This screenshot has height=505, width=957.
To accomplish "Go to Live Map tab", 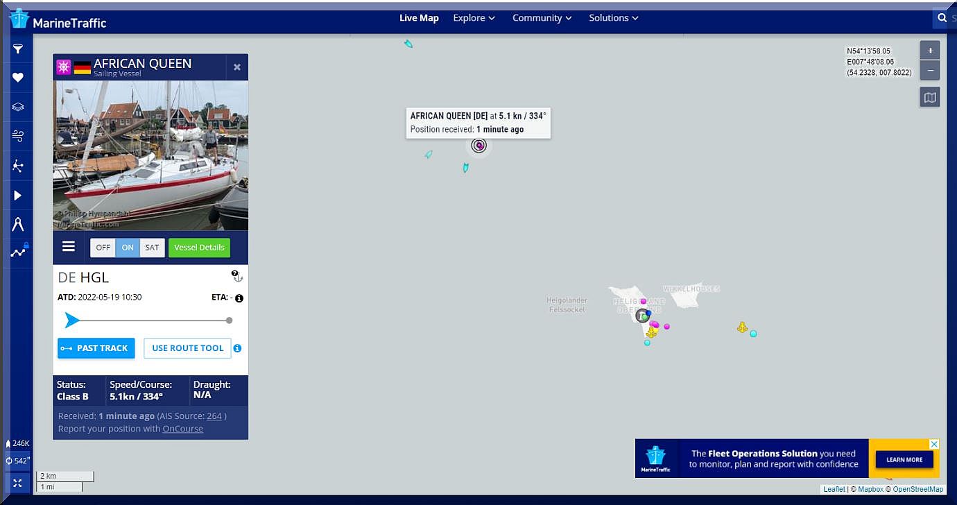I will pos(419,18).
